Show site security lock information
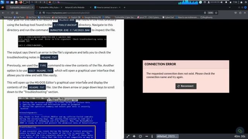 click(x=40, y=13)
